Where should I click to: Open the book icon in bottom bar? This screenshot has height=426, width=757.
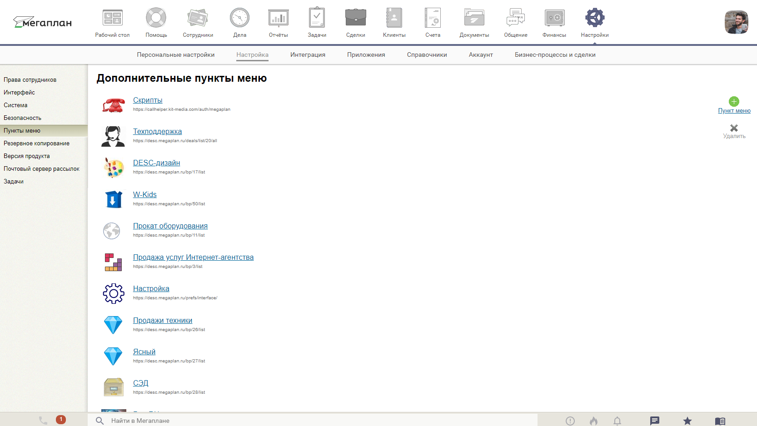[x=720, y=421]
